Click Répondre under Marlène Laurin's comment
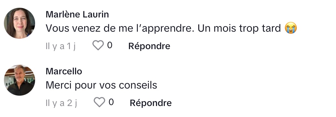 [149, 46]
